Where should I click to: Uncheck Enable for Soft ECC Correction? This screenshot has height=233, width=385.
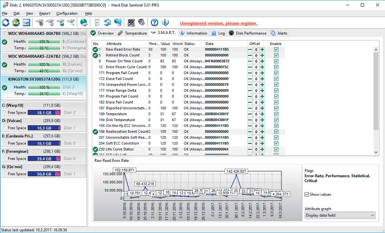pos(276,144)
